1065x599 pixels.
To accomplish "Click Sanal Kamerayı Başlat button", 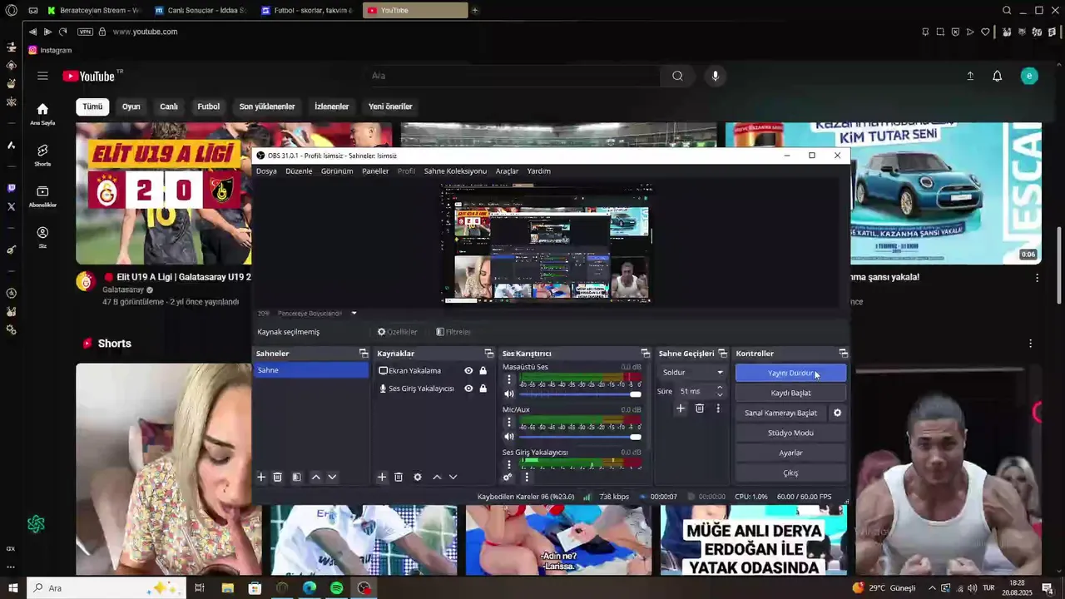I will pyautogui.click(x=780, y=413).
